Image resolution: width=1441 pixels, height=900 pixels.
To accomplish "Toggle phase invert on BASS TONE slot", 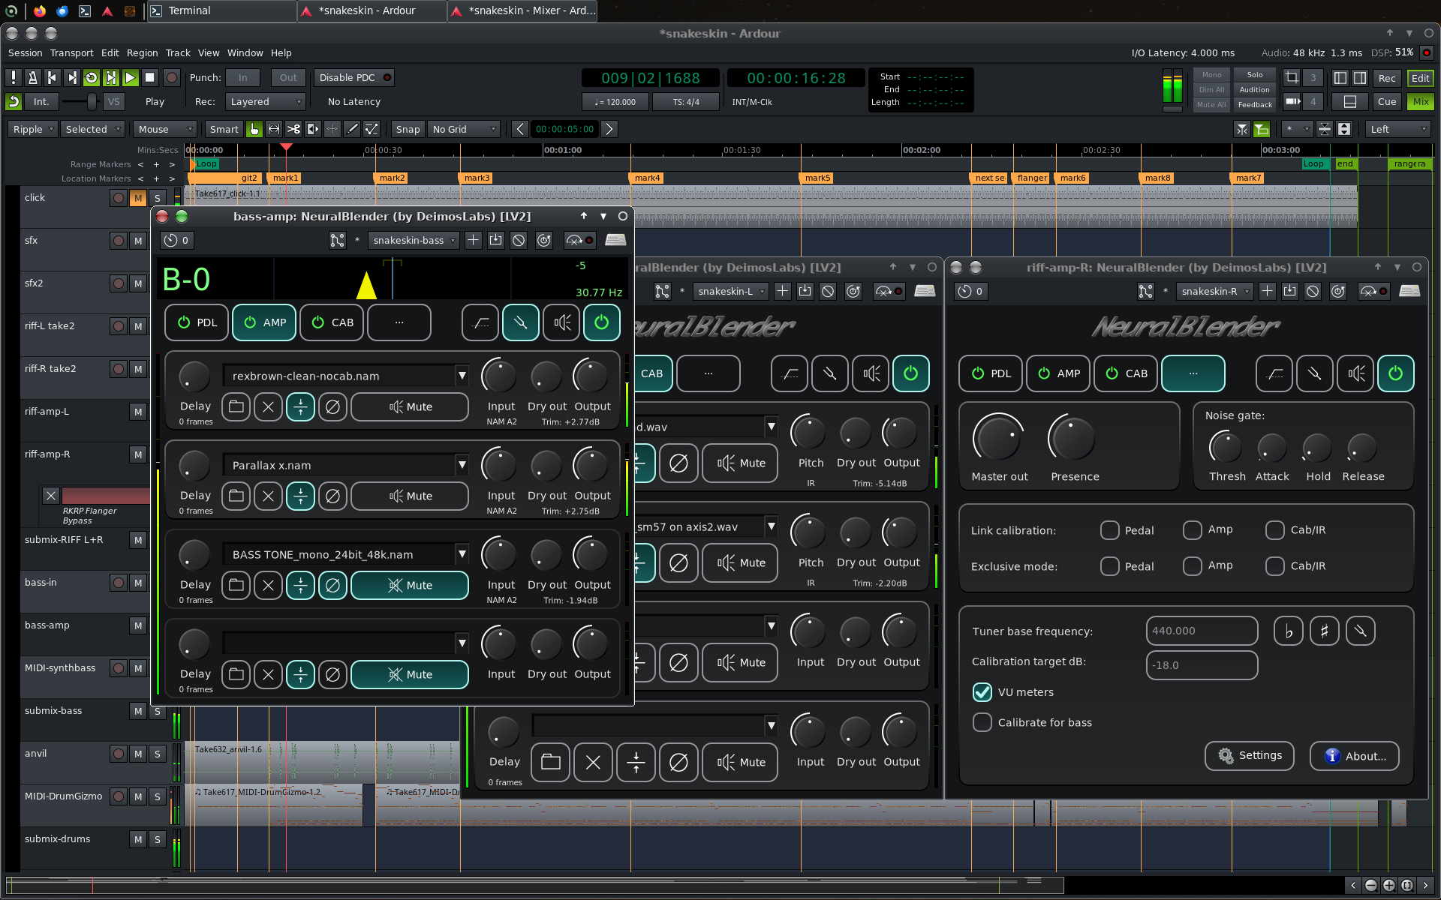I will [332, 585].
